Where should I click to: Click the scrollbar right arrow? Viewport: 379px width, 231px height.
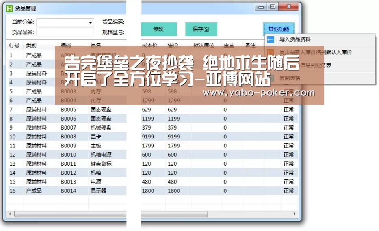pyautogui.click(x=294, y=214)
